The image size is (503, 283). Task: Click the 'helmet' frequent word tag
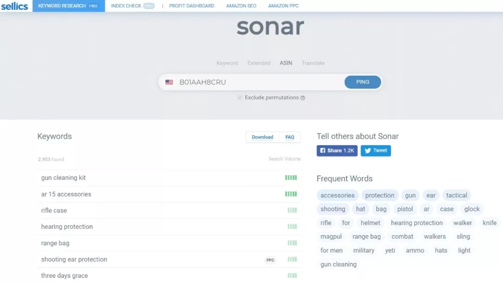point(370,223)
